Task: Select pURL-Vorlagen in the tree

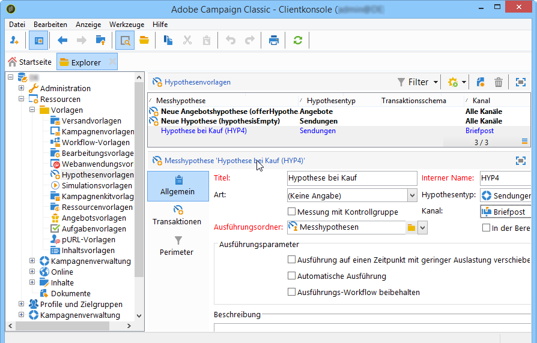Action: tap(88, 239)
